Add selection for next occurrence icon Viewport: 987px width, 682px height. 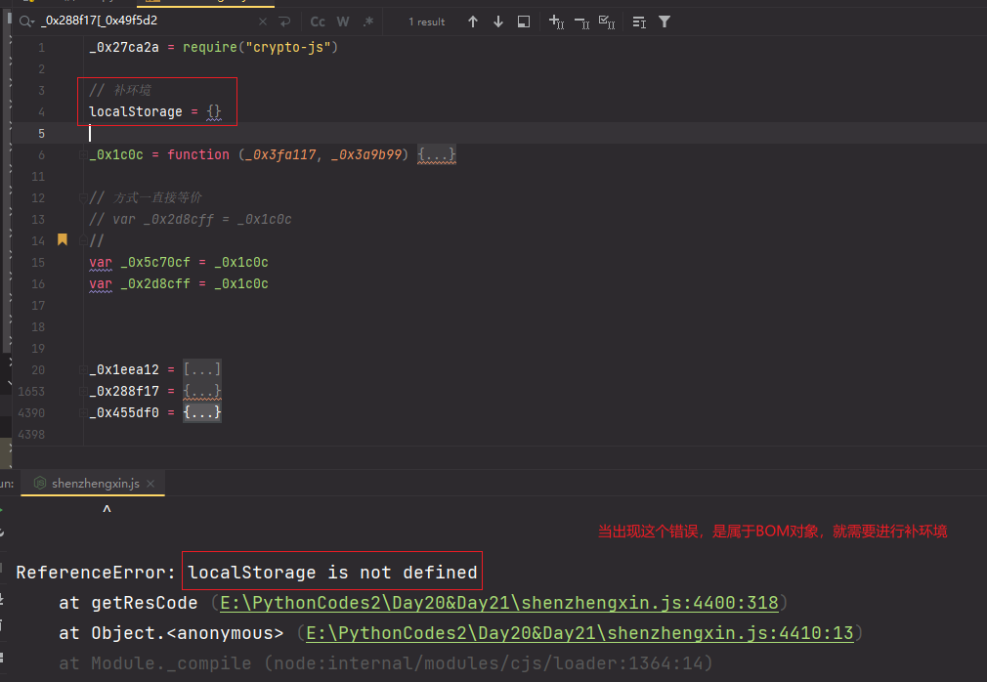556,22
